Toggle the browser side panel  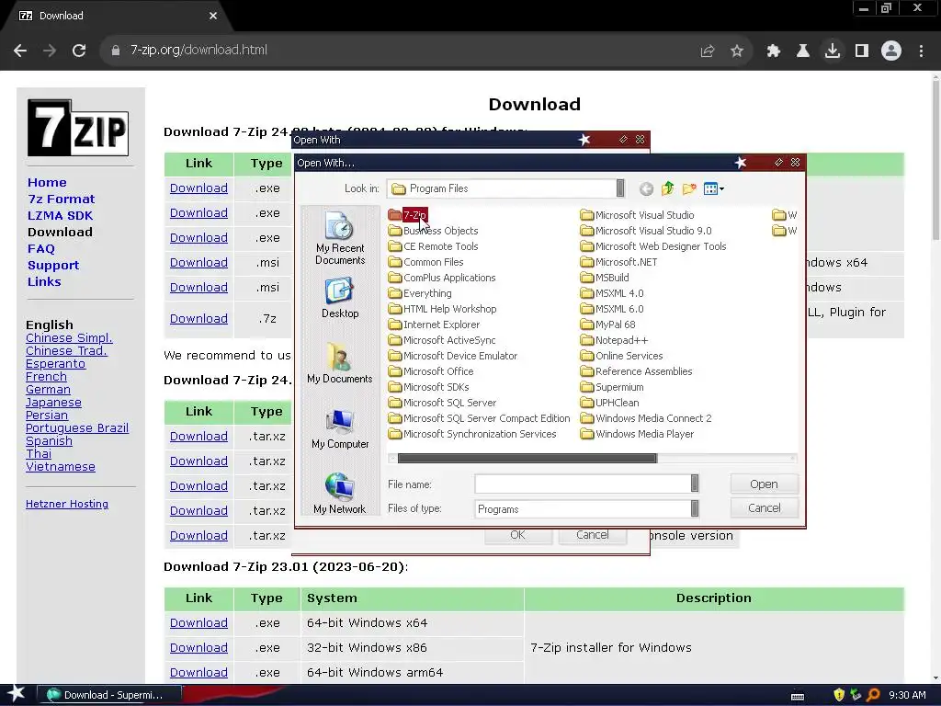point(862,51)
